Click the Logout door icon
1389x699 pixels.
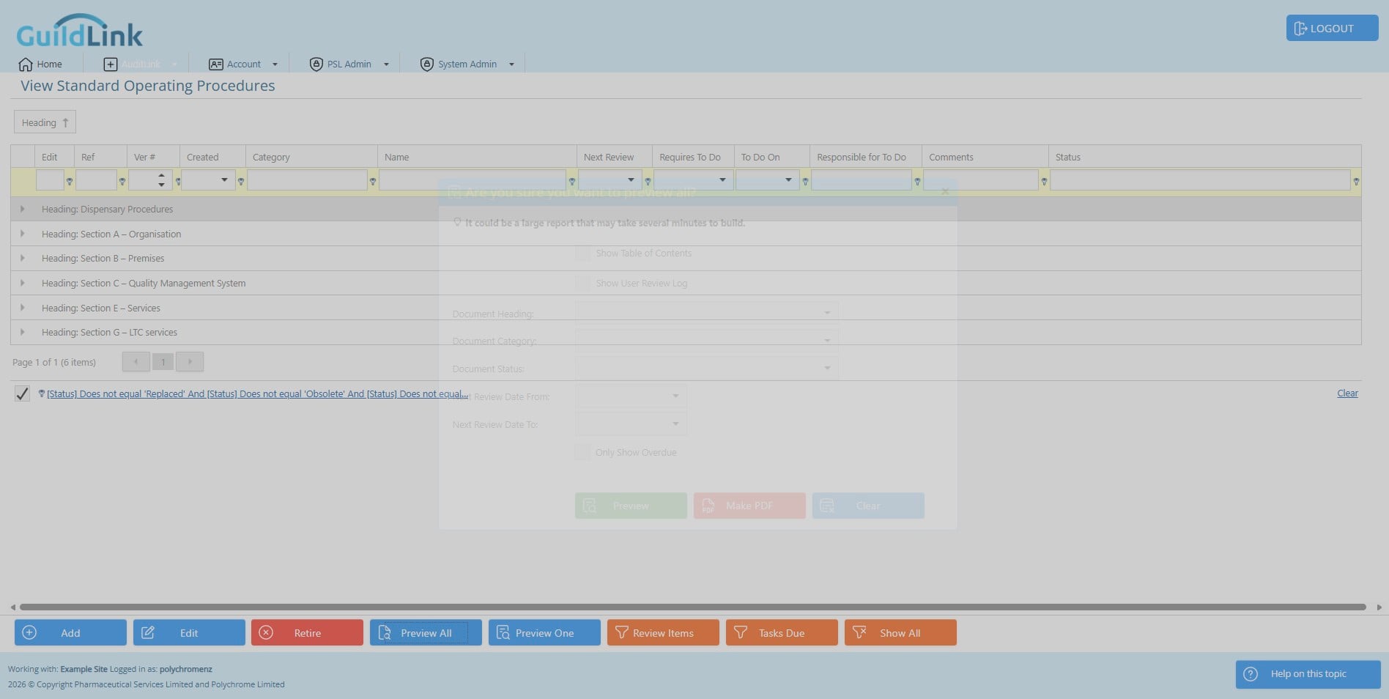click(1300, 29)
